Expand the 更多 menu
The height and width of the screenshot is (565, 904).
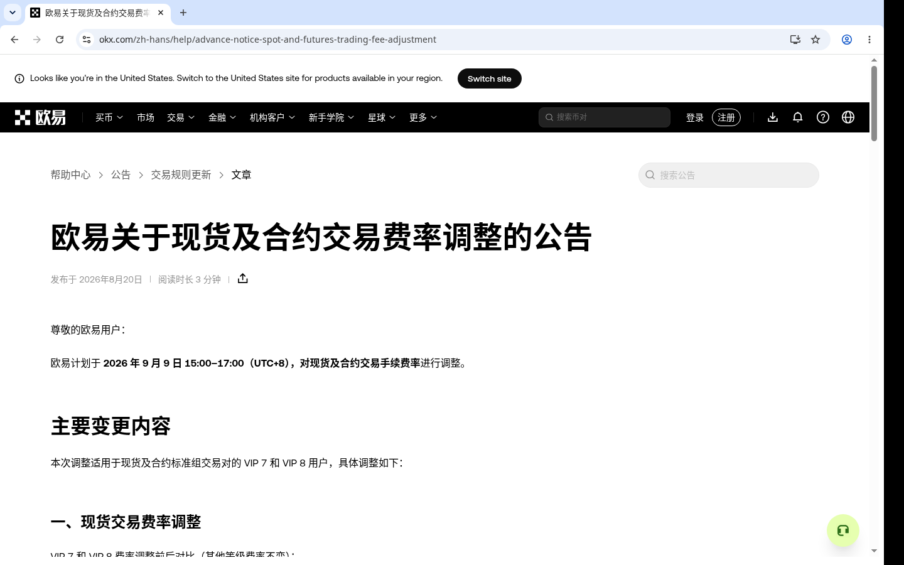[x=423, y=117]
